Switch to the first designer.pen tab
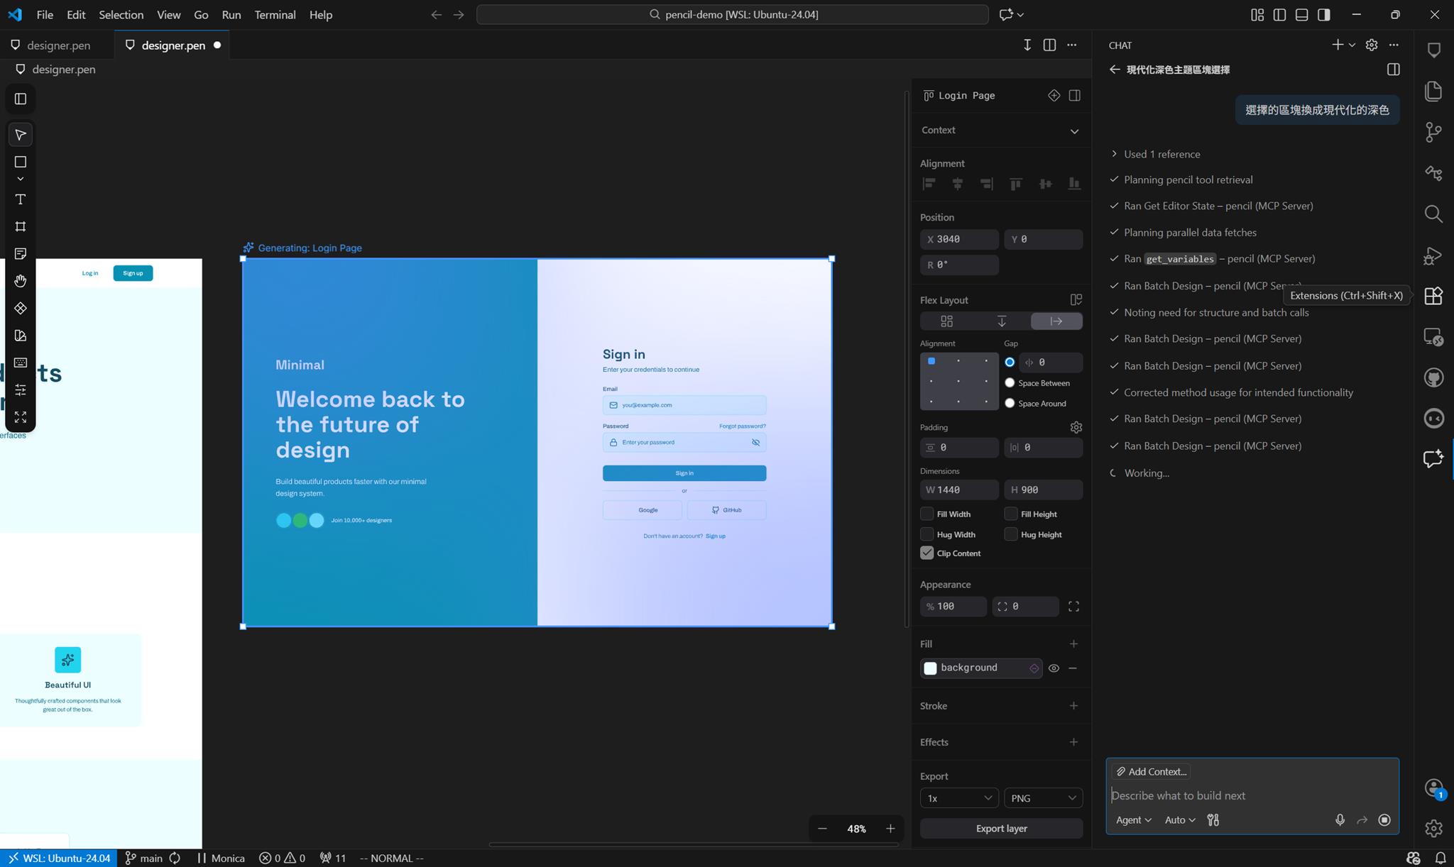 coord(58,45)
